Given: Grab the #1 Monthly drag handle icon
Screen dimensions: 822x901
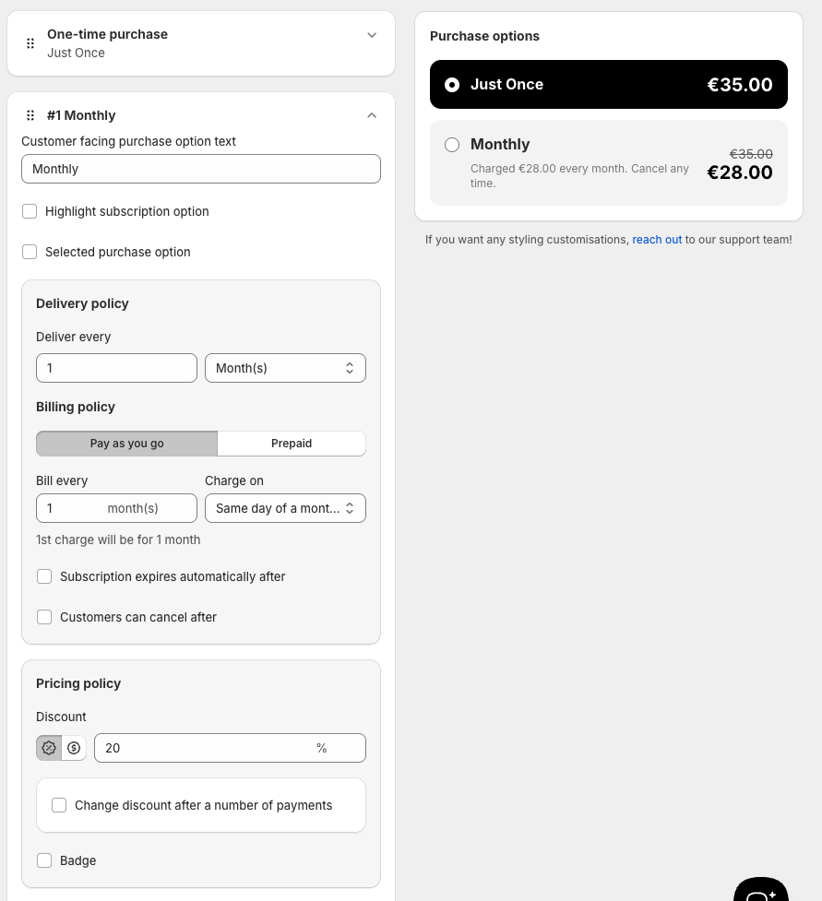Looking at the screenshot, I should pos(30,115).
